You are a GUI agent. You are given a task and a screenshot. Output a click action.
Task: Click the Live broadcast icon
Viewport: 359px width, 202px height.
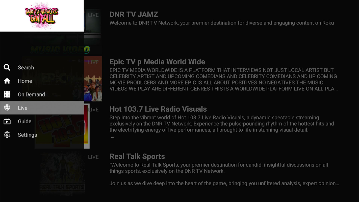[x=7, y=108]
